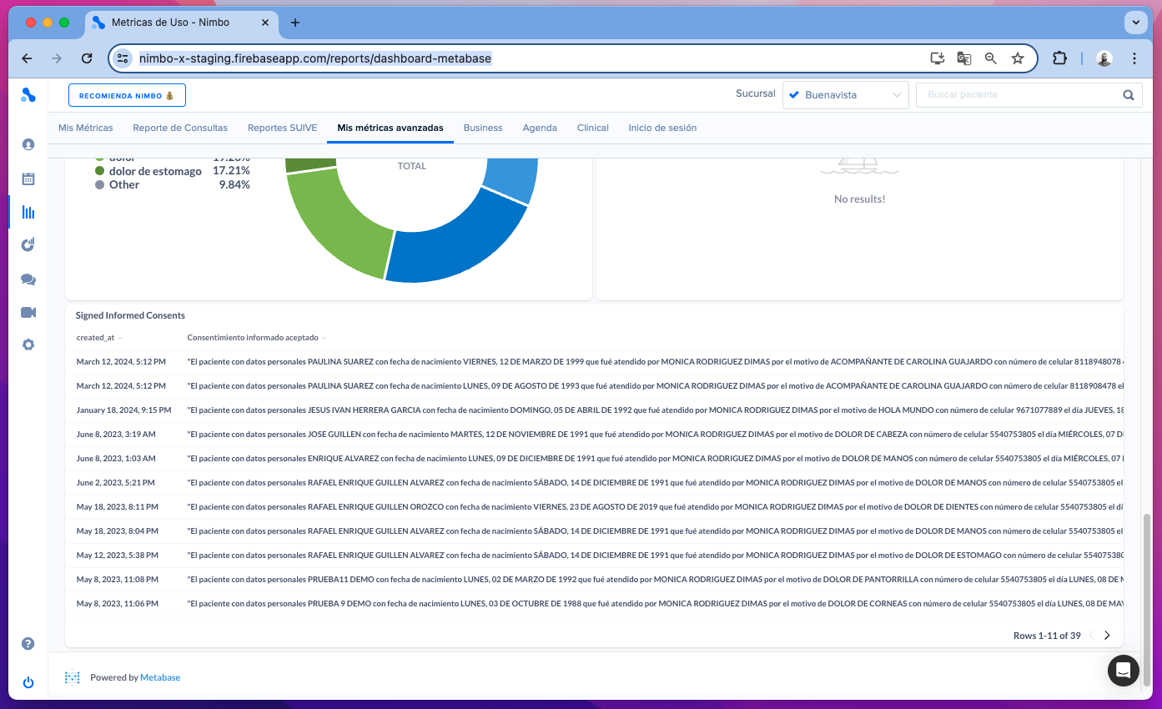Open the Metabase link in footer

click(160, 677)
